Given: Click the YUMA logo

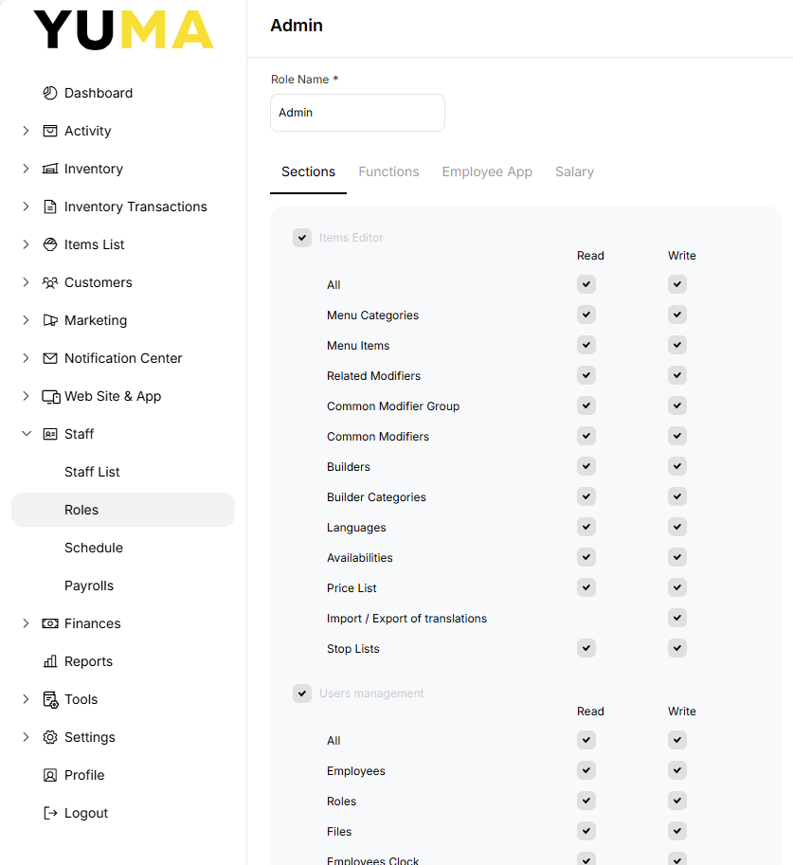Looking at the screenshot, I should [123, 29].
